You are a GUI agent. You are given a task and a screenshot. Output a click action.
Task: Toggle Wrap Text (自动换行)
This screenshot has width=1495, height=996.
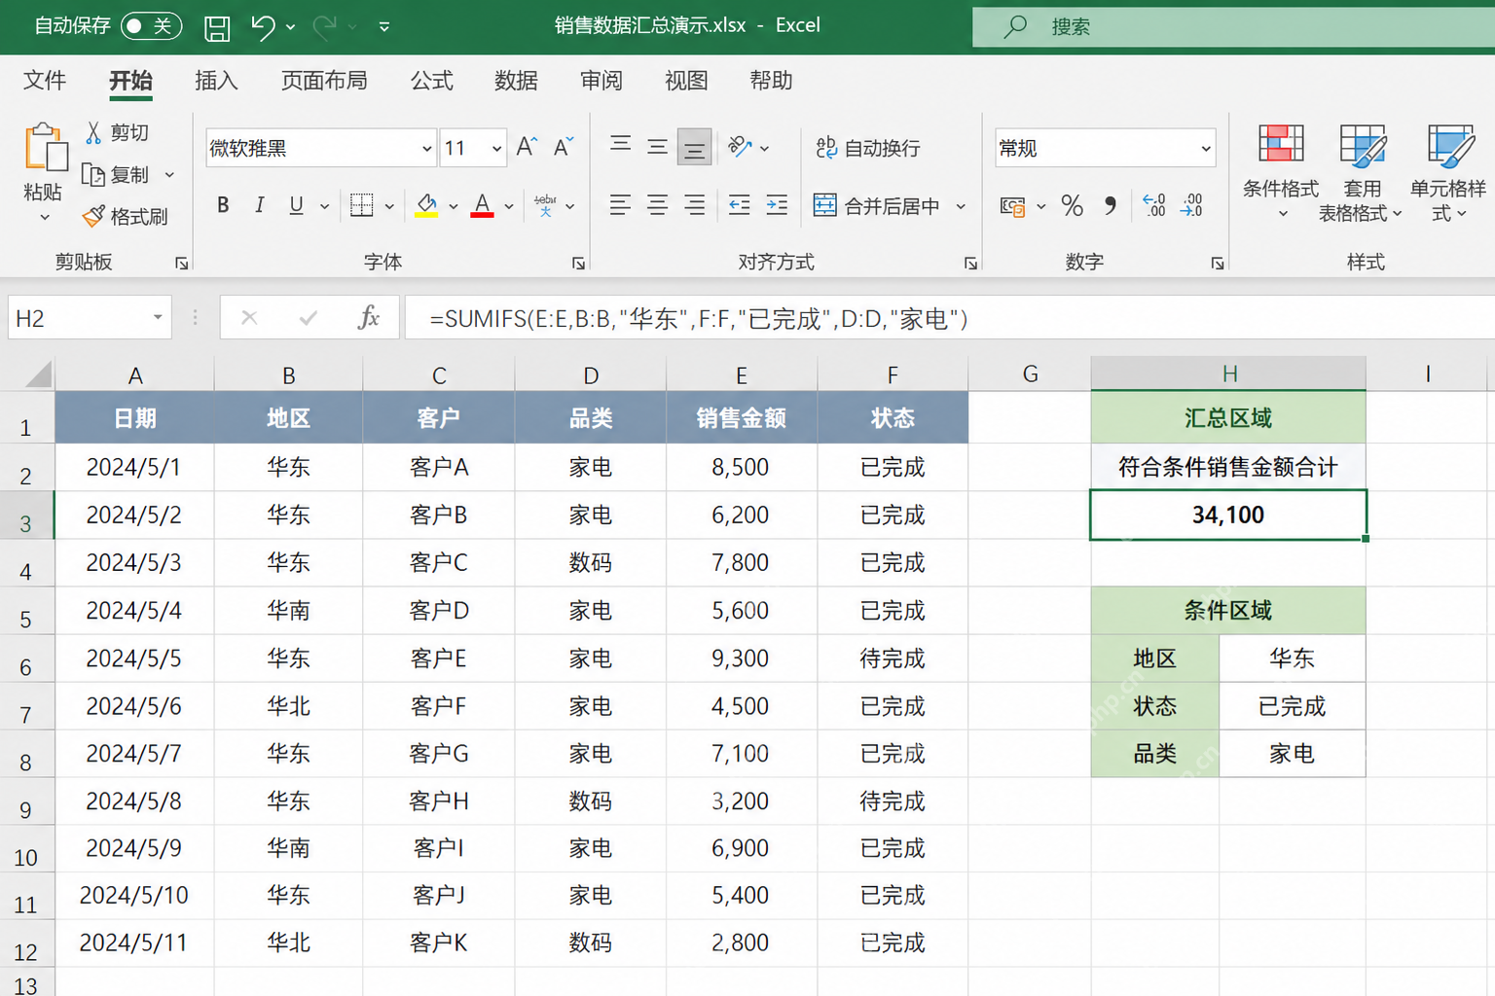pos(868,148)
